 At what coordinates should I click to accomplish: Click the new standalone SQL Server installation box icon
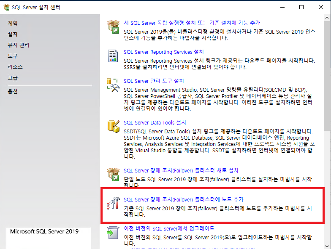[113, 26]
